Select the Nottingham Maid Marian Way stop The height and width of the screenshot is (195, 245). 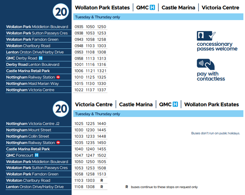[x=32, y=84]
